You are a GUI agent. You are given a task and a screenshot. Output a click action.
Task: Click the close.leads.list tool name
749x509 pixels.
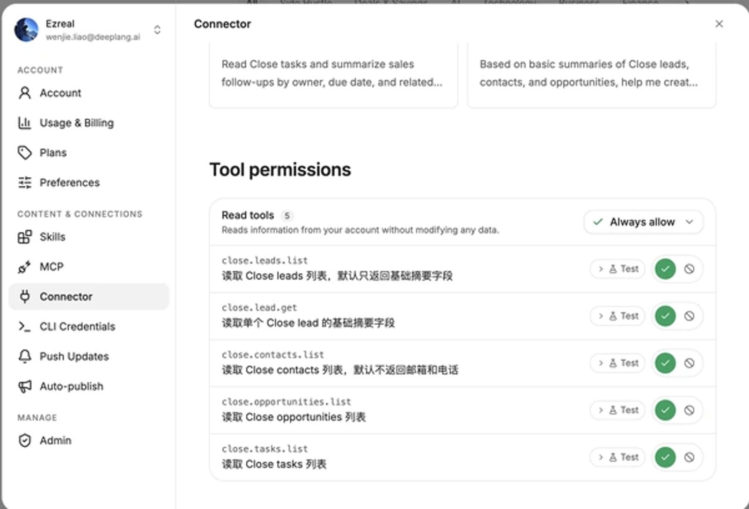click(265, 260)
